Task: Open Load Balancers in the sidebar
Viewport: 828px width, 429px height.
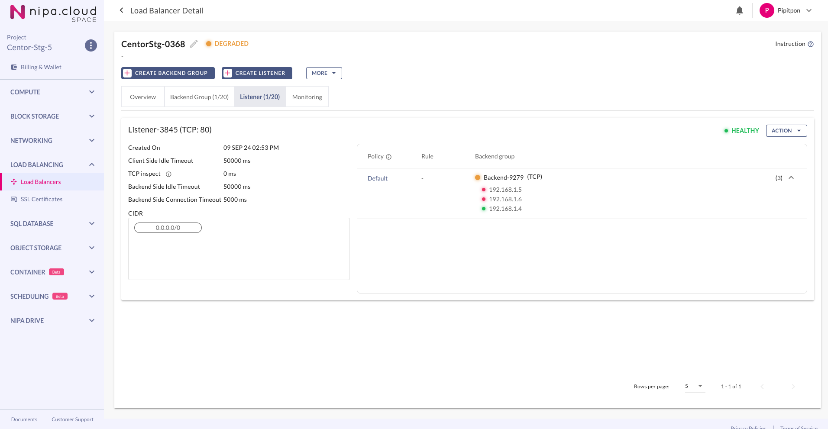Action: point(52,182)
